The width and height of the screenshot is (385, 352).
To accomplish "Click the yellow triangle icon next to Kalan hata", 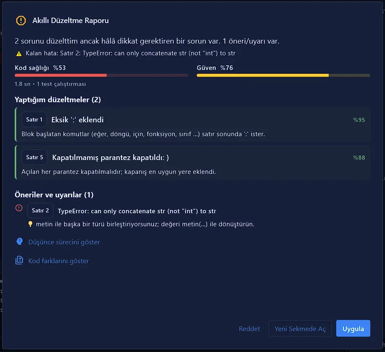I will 19,54.
